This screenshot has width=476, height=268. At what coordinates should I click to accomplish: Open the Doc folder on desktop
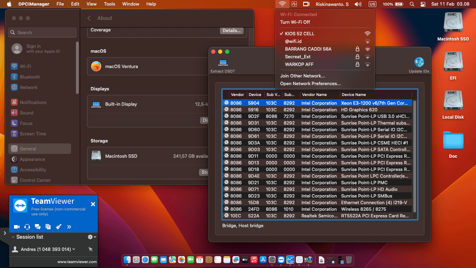coord(453,144)
